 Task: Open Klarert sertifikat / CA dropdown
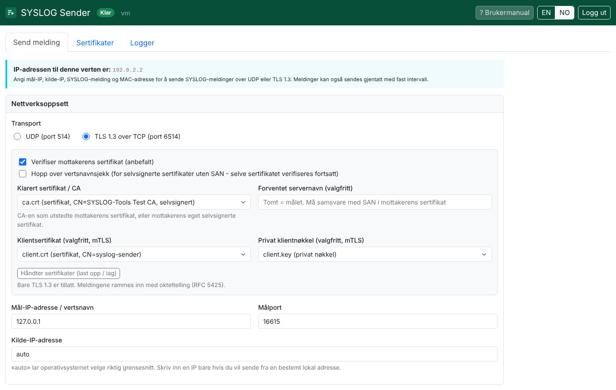pos(134,202)
